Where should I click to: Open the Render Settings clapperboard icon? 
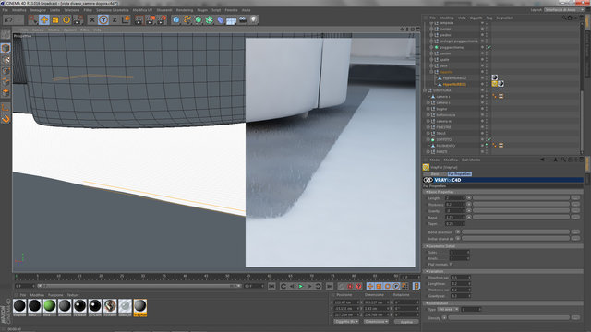coord(162,19)
